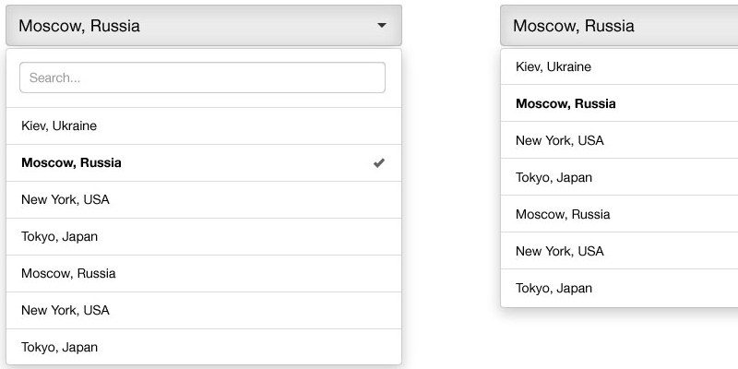Pick first New York, USA in list without search
738x369 pixels.
[x=560, y=140]
